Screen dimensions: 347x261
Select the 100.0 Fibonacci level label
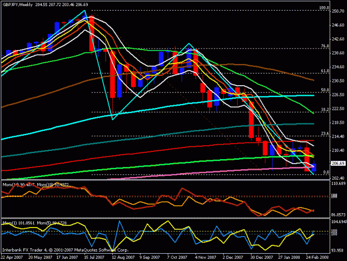coord(324,8)
